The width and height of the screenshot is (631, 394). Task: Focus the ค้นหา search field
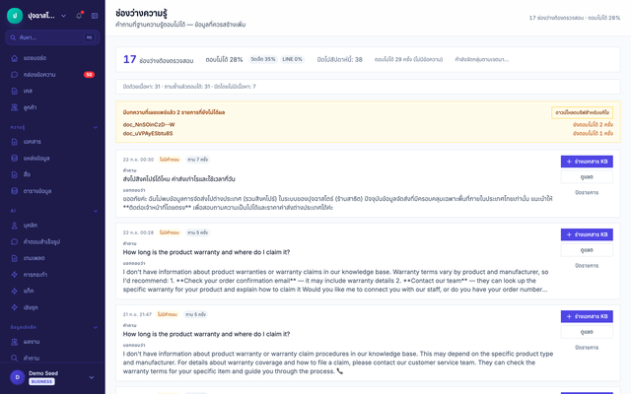tap(52, 37)
